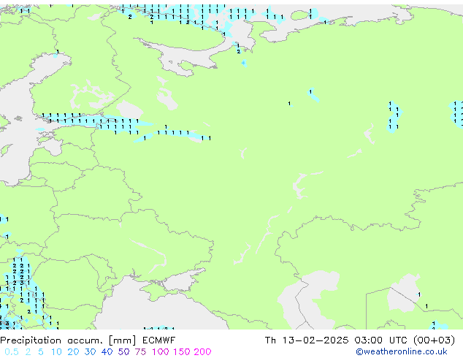Viewport: 463px width, 358px height.
Task: Click the 'Precipitation accum. [mm] ECMWF' title
Action: 88,340
